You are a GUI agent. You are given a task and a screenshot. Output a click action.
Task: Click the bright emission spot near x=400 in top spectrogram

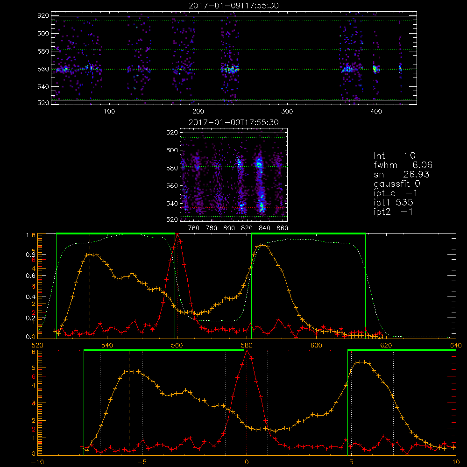tap(375, 69)
